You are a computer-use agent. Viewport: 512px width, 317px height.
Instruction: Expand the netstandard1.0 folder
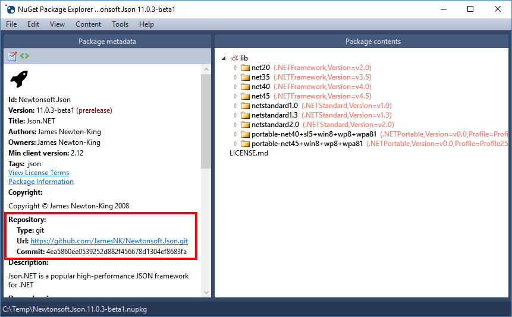[235, 106]
